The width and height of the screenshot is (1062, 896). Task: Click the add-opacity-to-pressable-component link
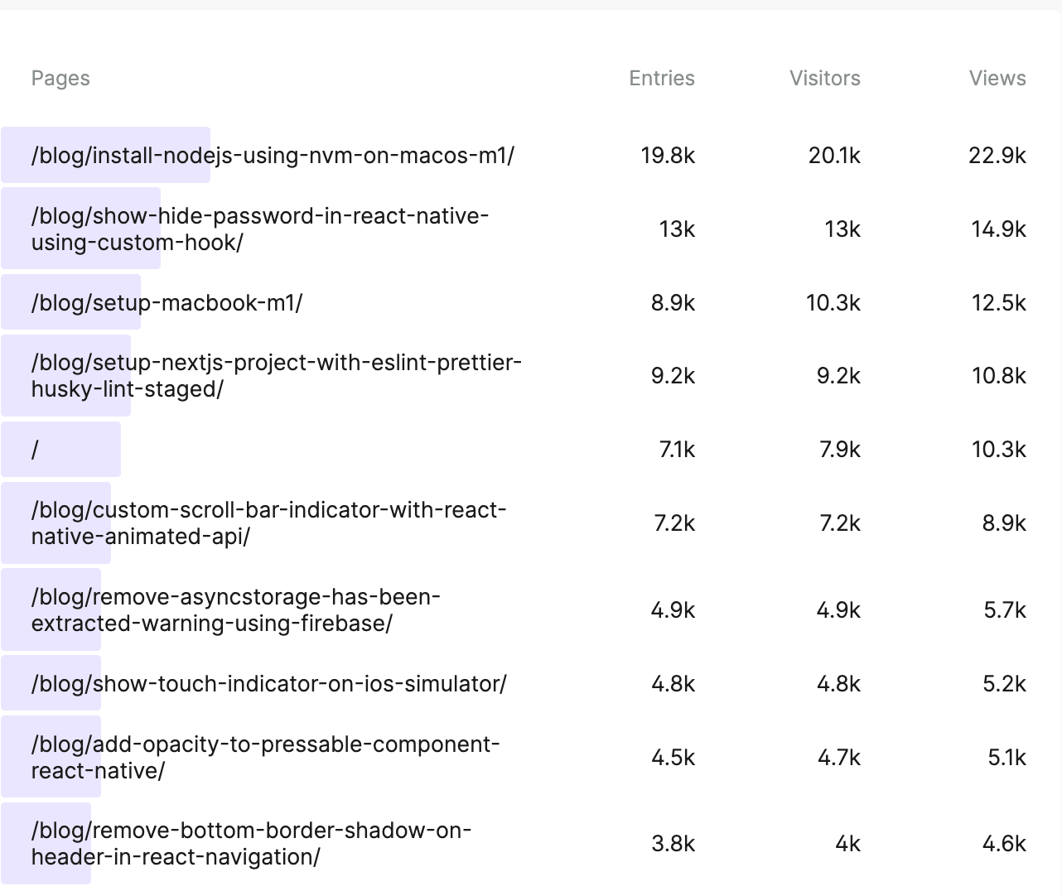tap(265, 756)
